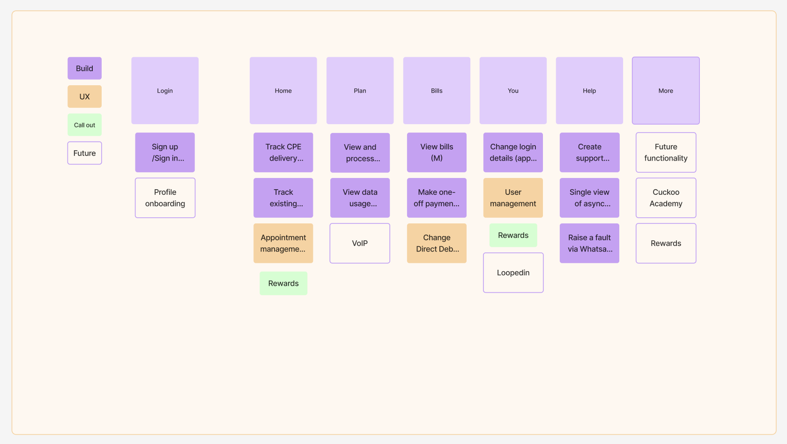This screenshot has height=444, width=787.
Task: Select the View data usage card
Action: click(x=360, y=198)
